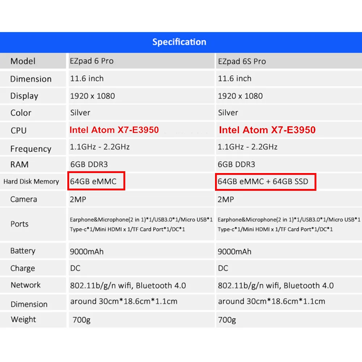Click 1920 x 1080 in EZpad 6S Pro column
Screen dimensions: 362x362
click(240, 96)
